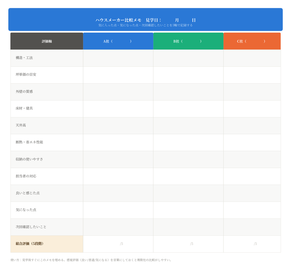Screen dimensions: 291x270
Task: Select the B社 green column header
Action: pos(188,41)
